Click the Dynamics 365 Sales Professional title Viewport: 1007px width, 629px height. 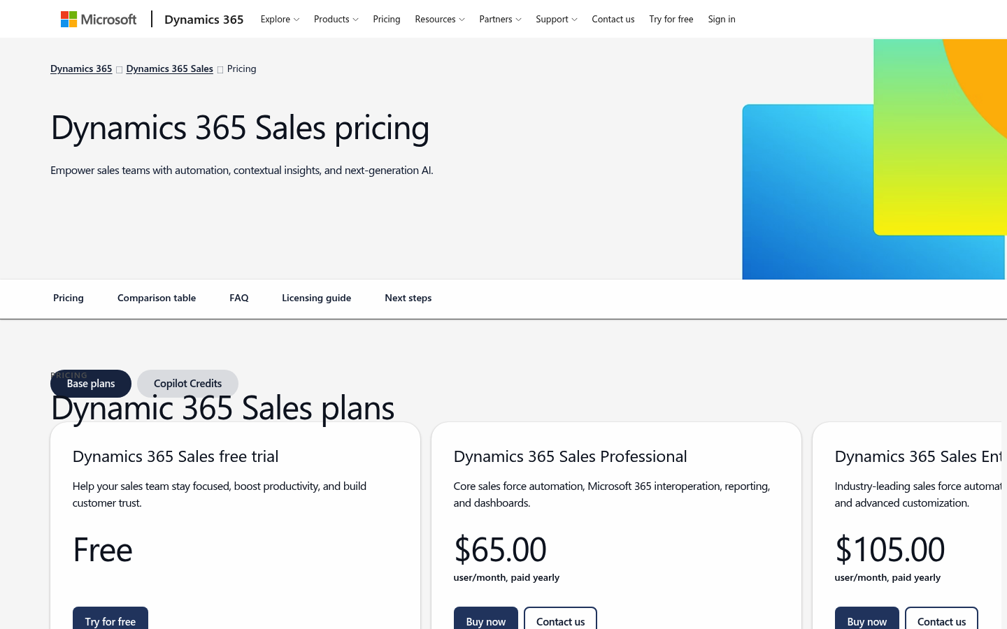570,456
